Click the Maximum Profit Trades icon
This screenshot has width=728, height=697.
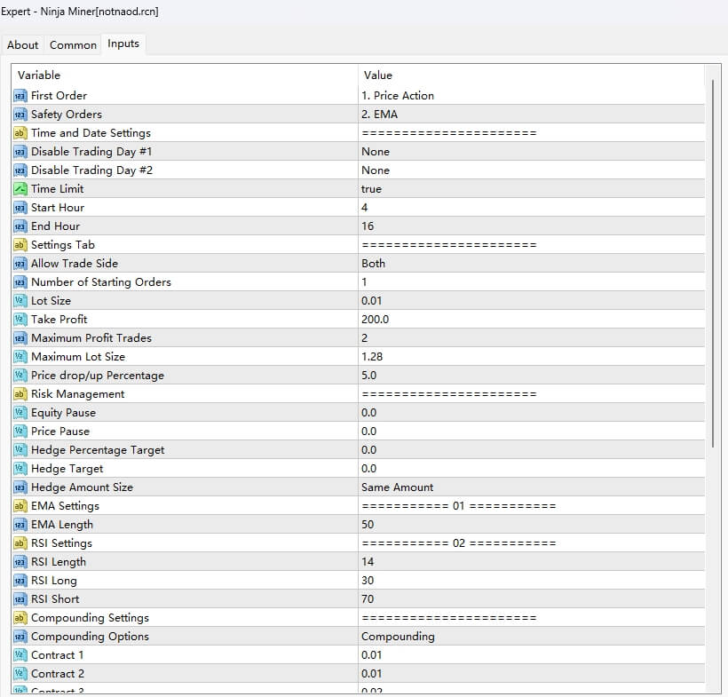[x=20, y=338]
